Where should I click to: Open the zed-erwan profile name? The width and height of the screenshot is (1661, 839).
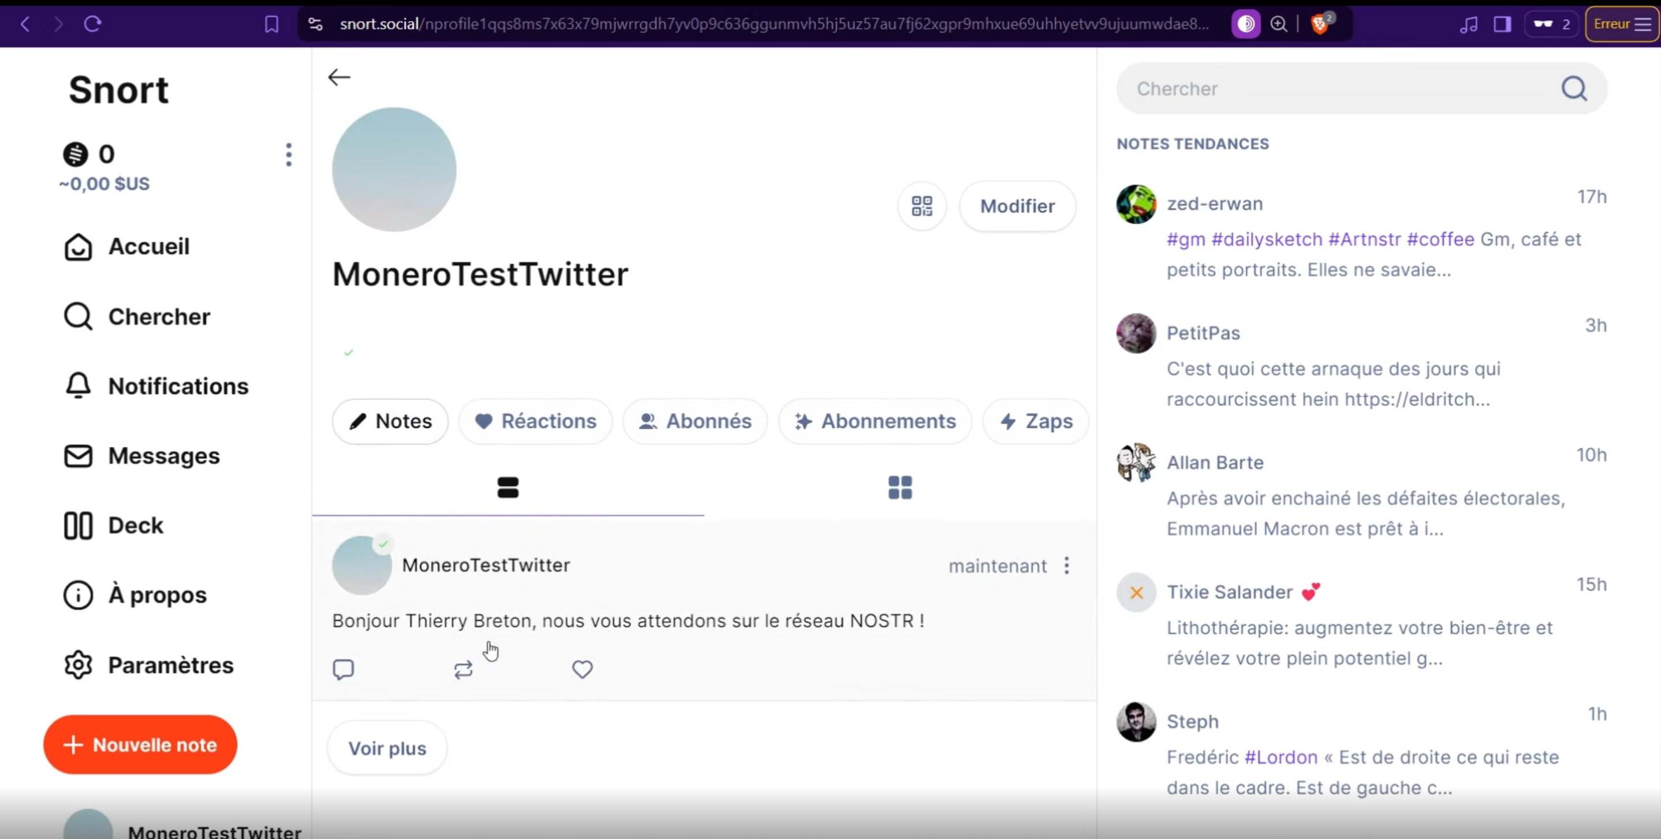point(1215,204)
